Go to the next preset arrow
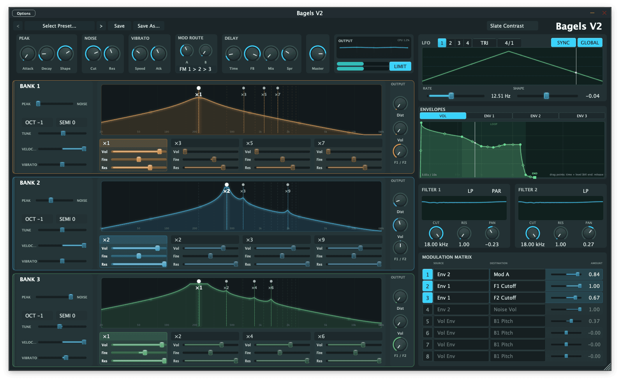This screenshot has width=620, height=381. (x=101, y=26)
